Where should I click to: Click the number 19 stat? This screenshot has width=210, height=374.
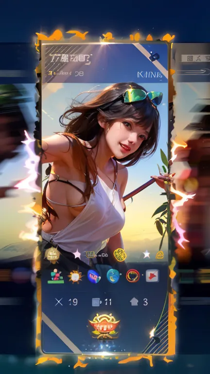pyautogui.click(x=73, y=302)
